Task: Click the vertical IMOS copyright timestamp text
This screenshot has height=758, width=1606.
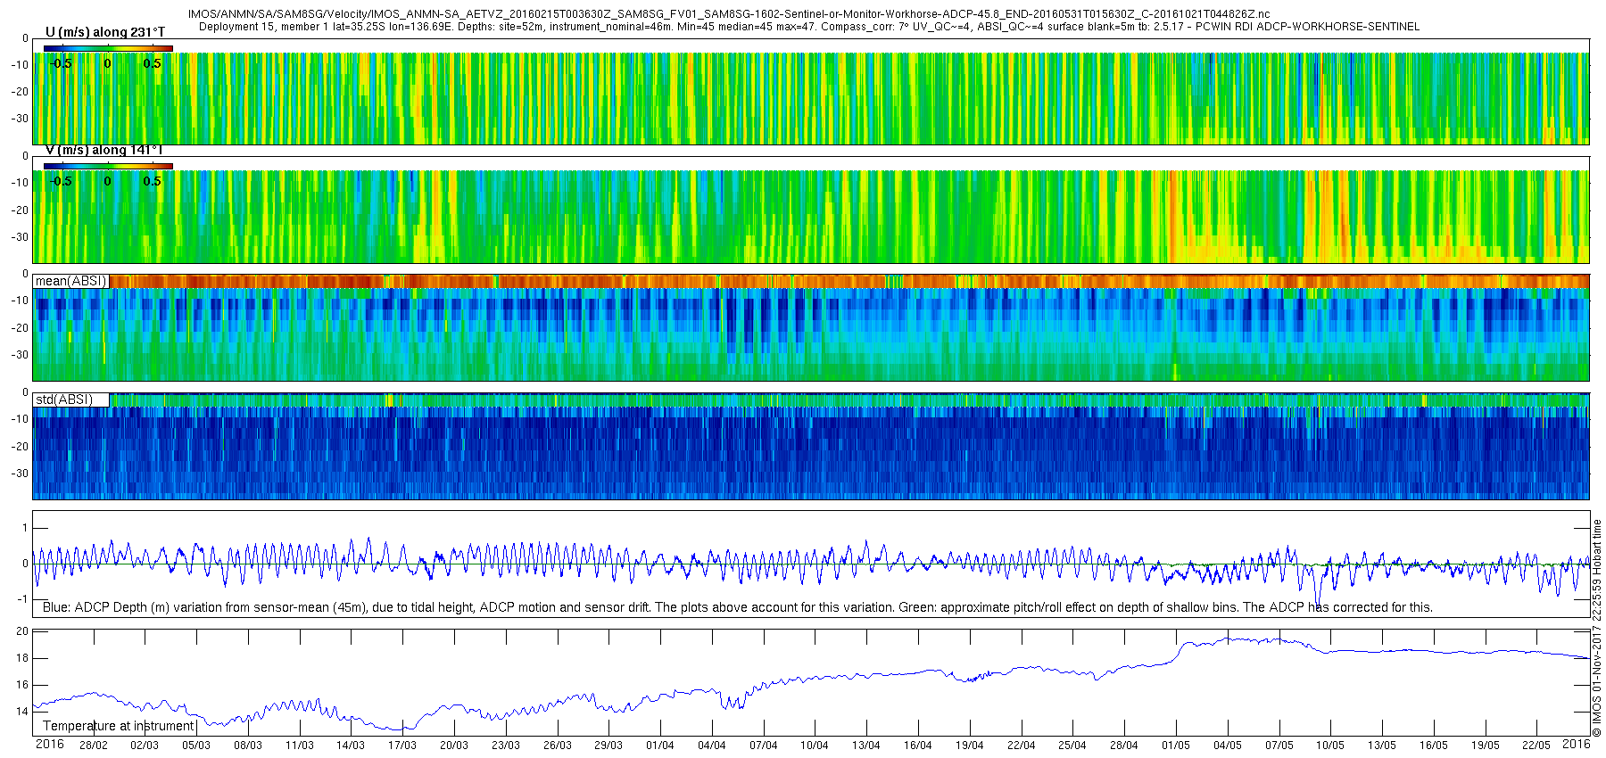Action: click(x=1597, y=628)
